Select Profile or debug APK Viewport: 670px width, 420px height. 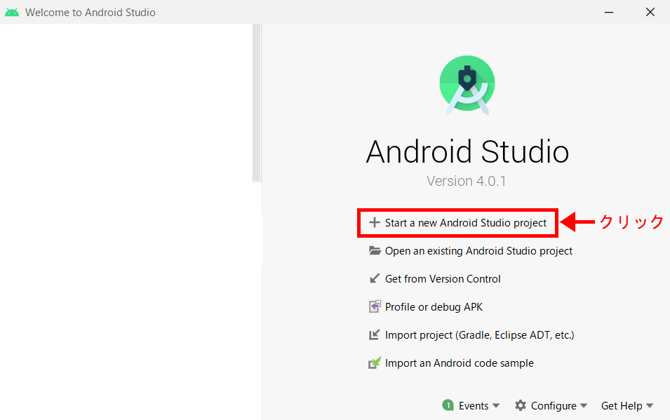pyautogui.click(x=434, y=307)
